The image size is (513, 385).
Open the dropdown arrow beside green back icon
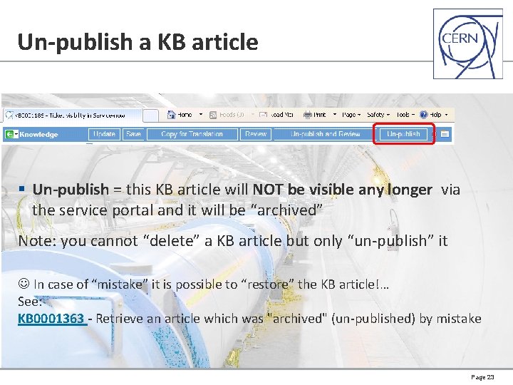(x=16, y=134)
